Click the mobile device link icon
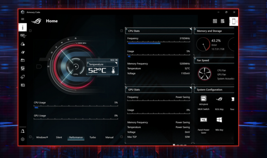Image resolution: width=267 pixels, height=158 pixels. [x=234, y=21]
